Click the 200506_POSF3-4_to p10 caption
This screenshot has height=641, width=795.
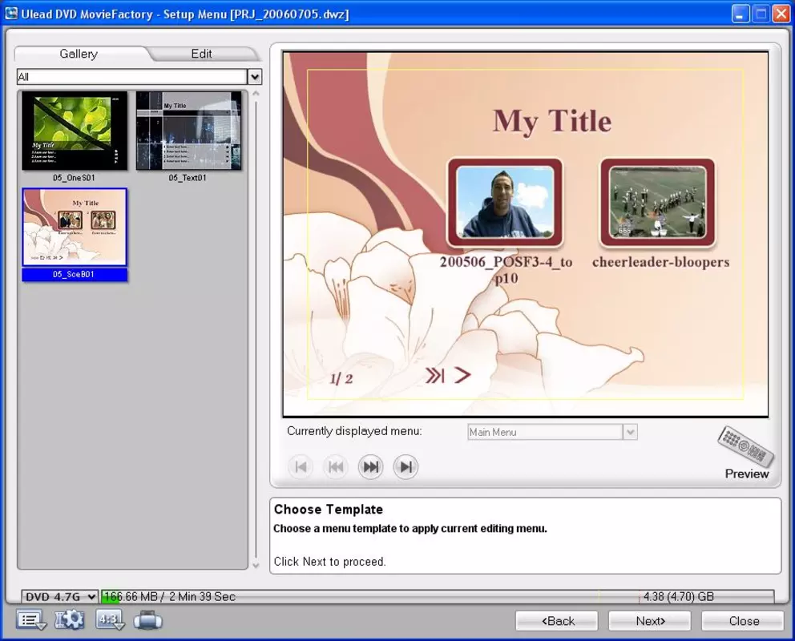[x=506, y=269]
